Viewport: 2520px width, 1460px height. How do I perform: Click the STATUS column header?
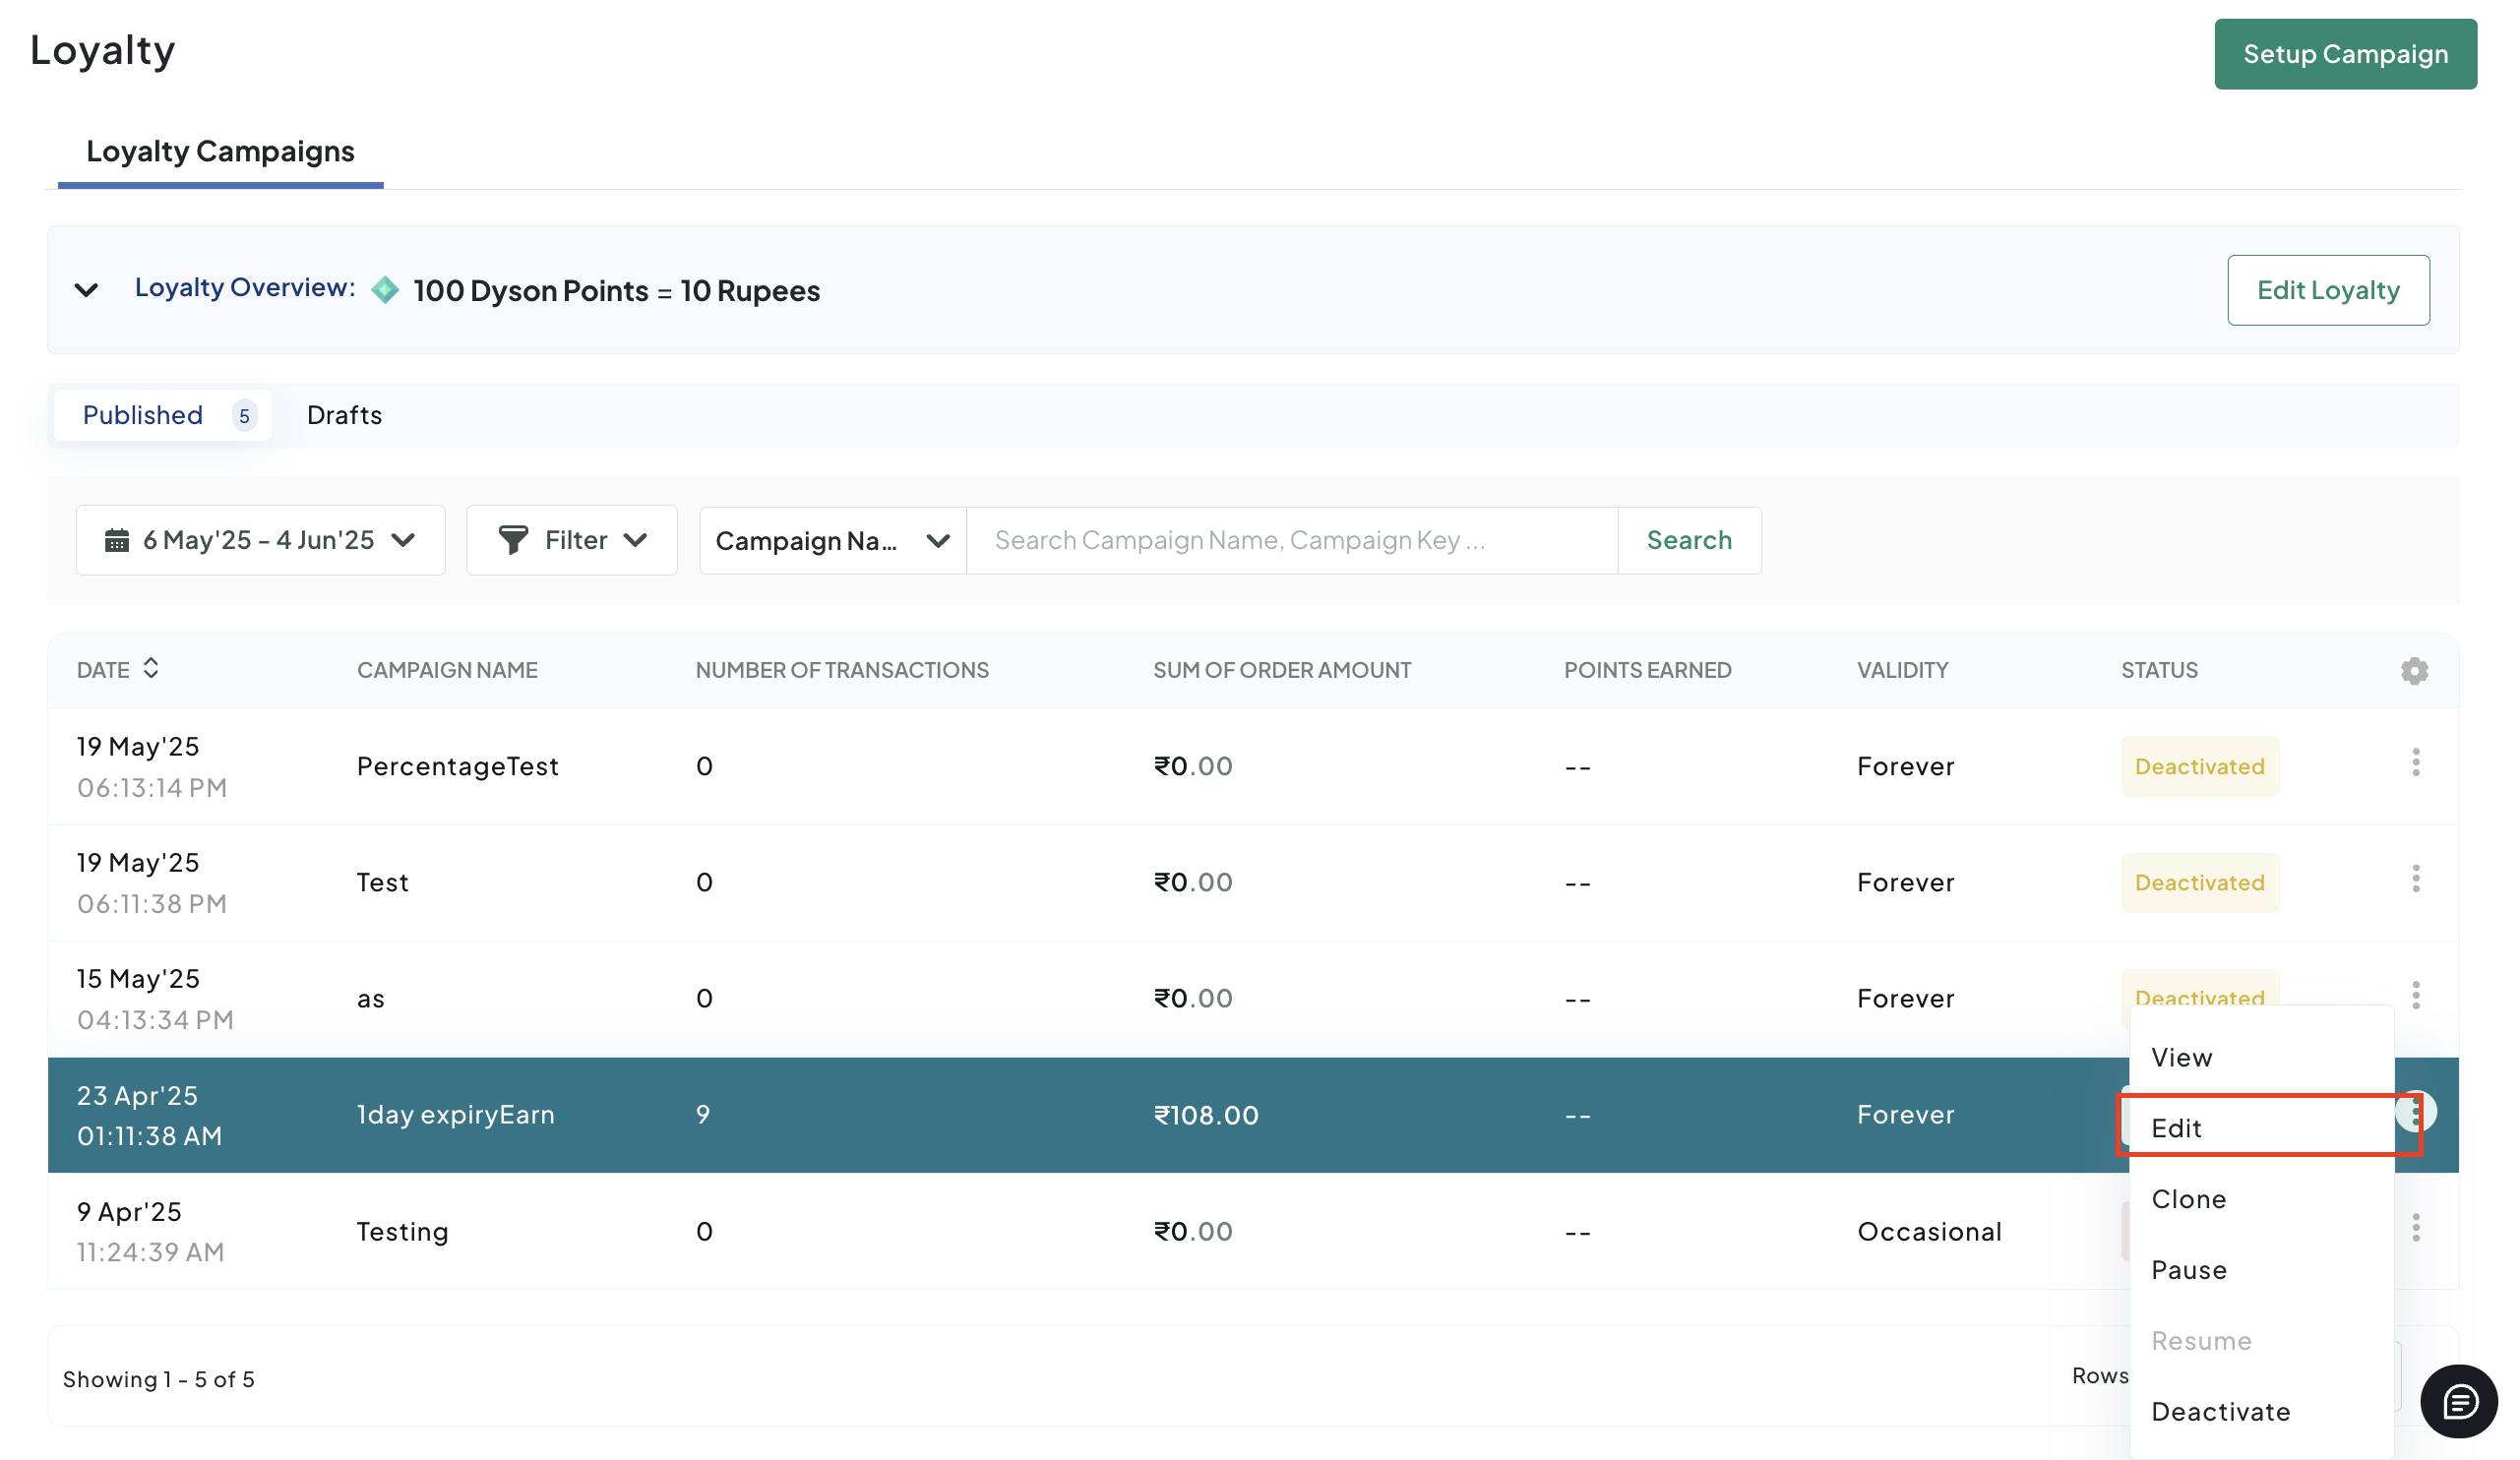coord(2159,670)
